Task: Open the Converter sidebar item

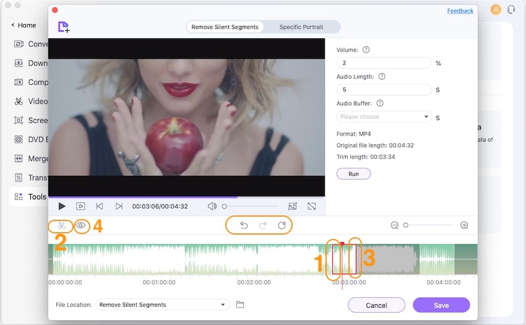Action: tap(31, 44)
